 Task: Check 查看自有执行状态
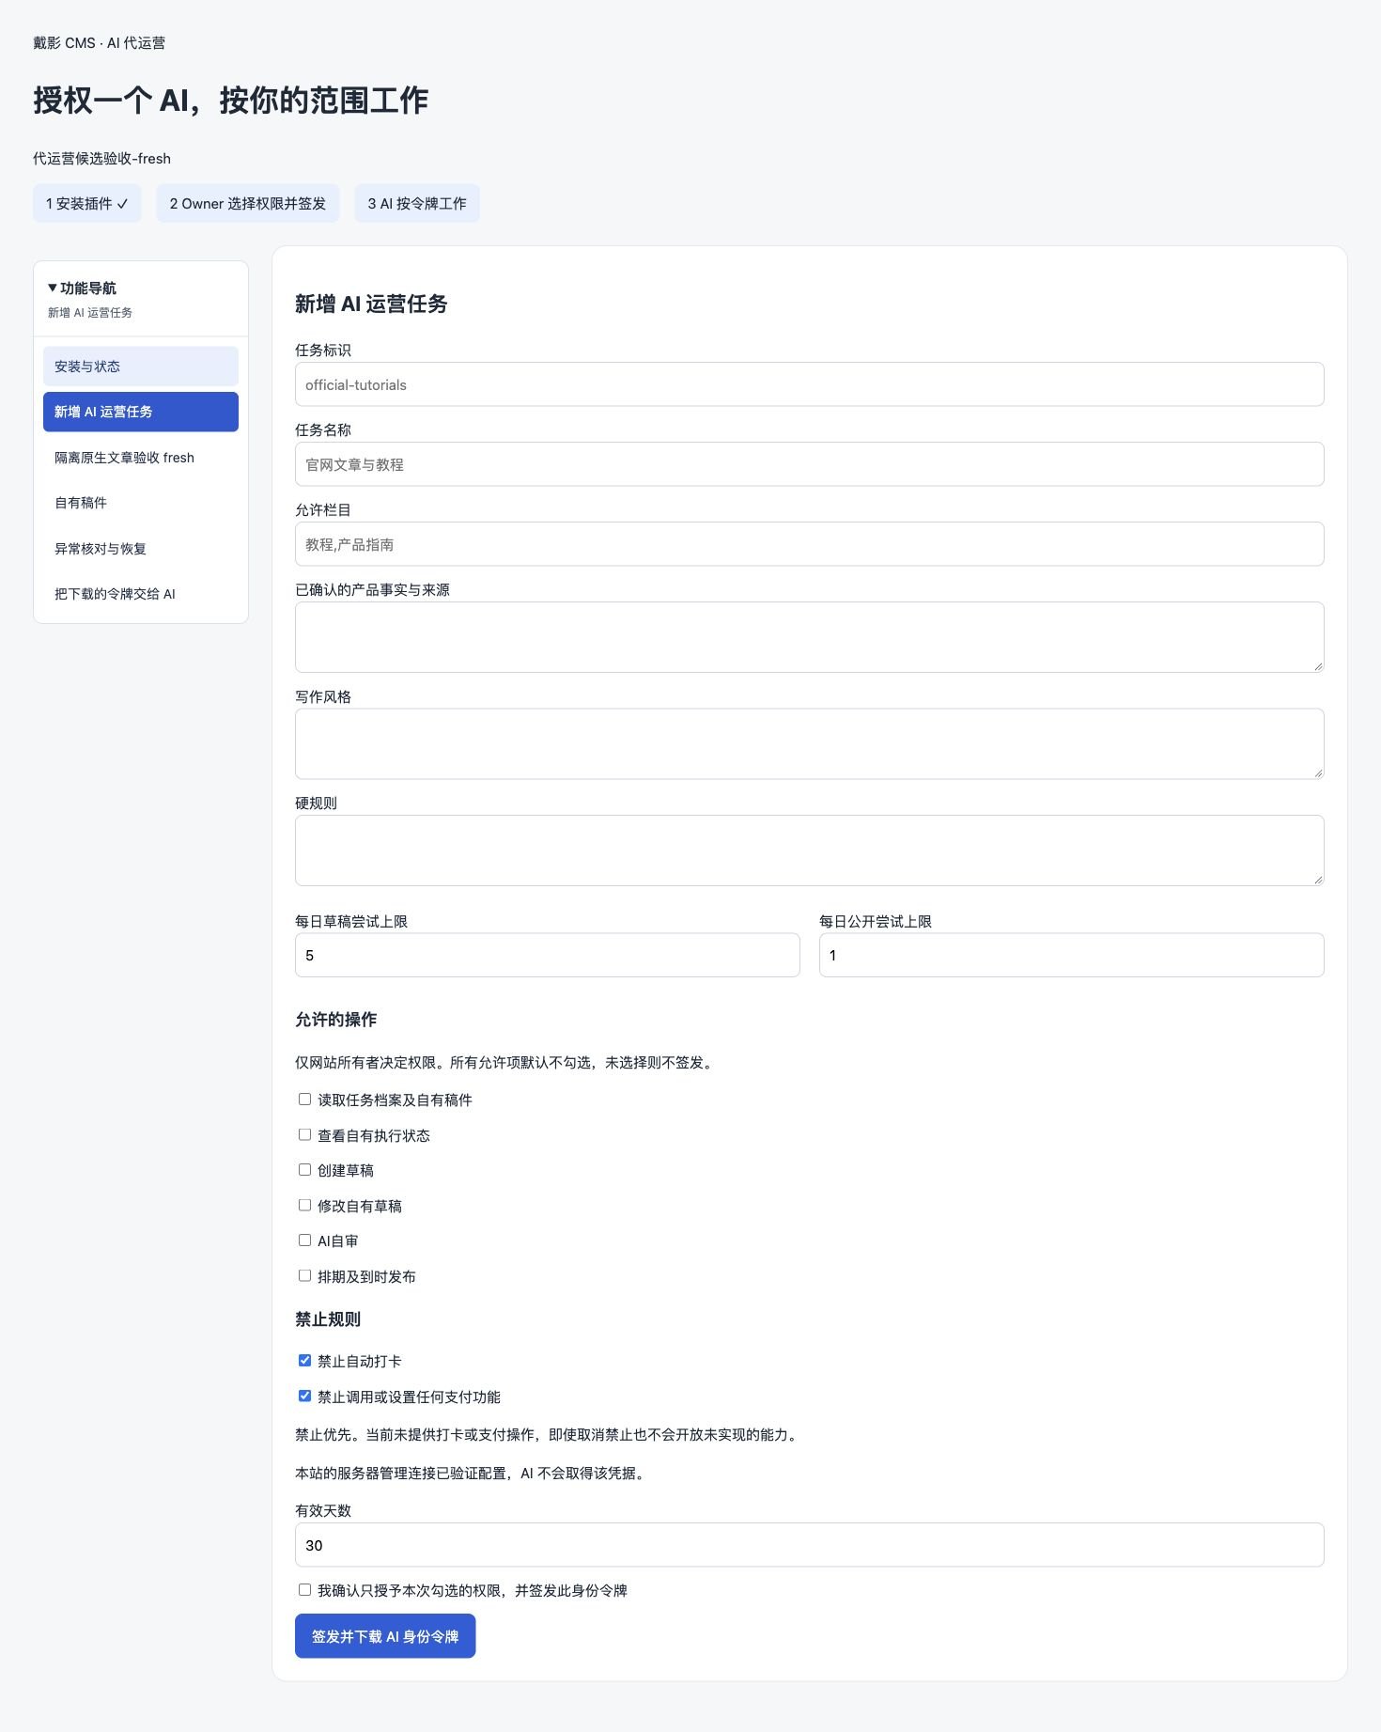304,1135
